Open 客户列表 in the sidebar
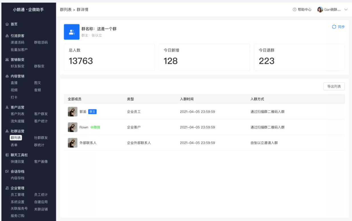The width and height of the screenshot is (352, 221). pyautogui.click(x=18, y=114)
